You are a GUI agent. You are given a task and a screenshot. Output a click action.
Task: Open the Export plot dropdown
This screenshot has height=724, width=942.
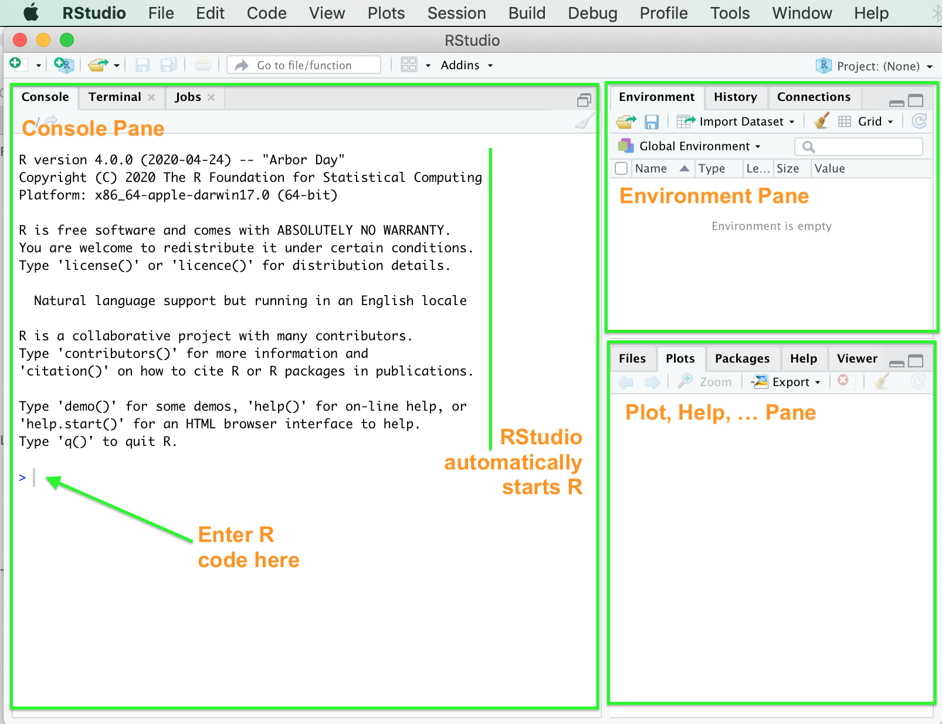787,382
